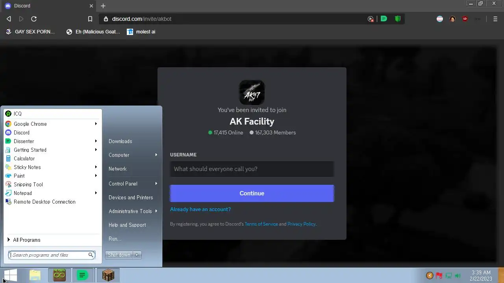Click the volume icon in system tray
Viewport: 504px width, 283px height.
(x=458, y=276)
